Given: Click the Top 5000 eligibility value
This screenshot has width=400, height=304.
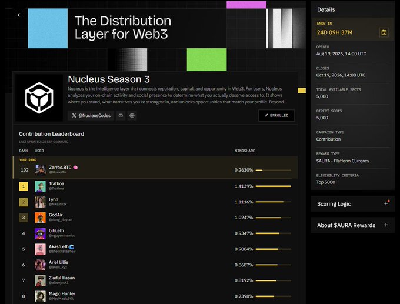Looking at the screenshot, I should pos(326,182).
